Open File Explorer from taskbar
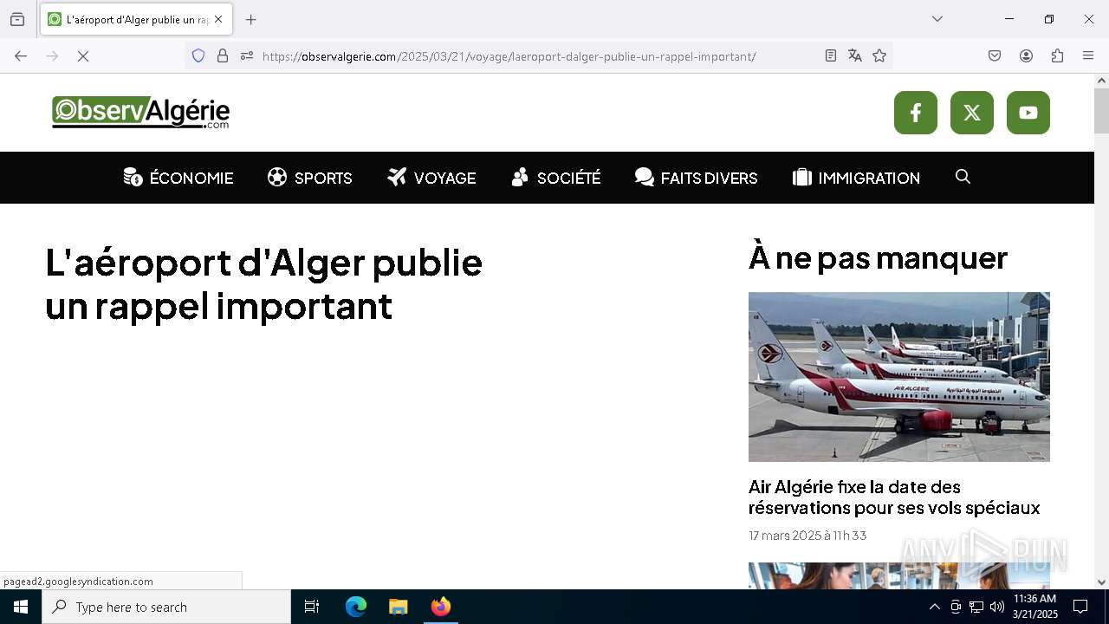 point(399,607)
